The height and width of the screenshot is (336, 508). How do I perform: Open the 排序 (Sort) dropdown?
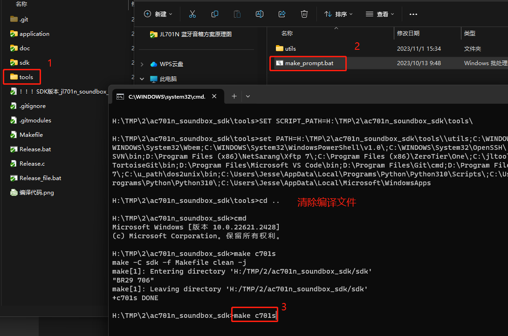tap(338, 14)
